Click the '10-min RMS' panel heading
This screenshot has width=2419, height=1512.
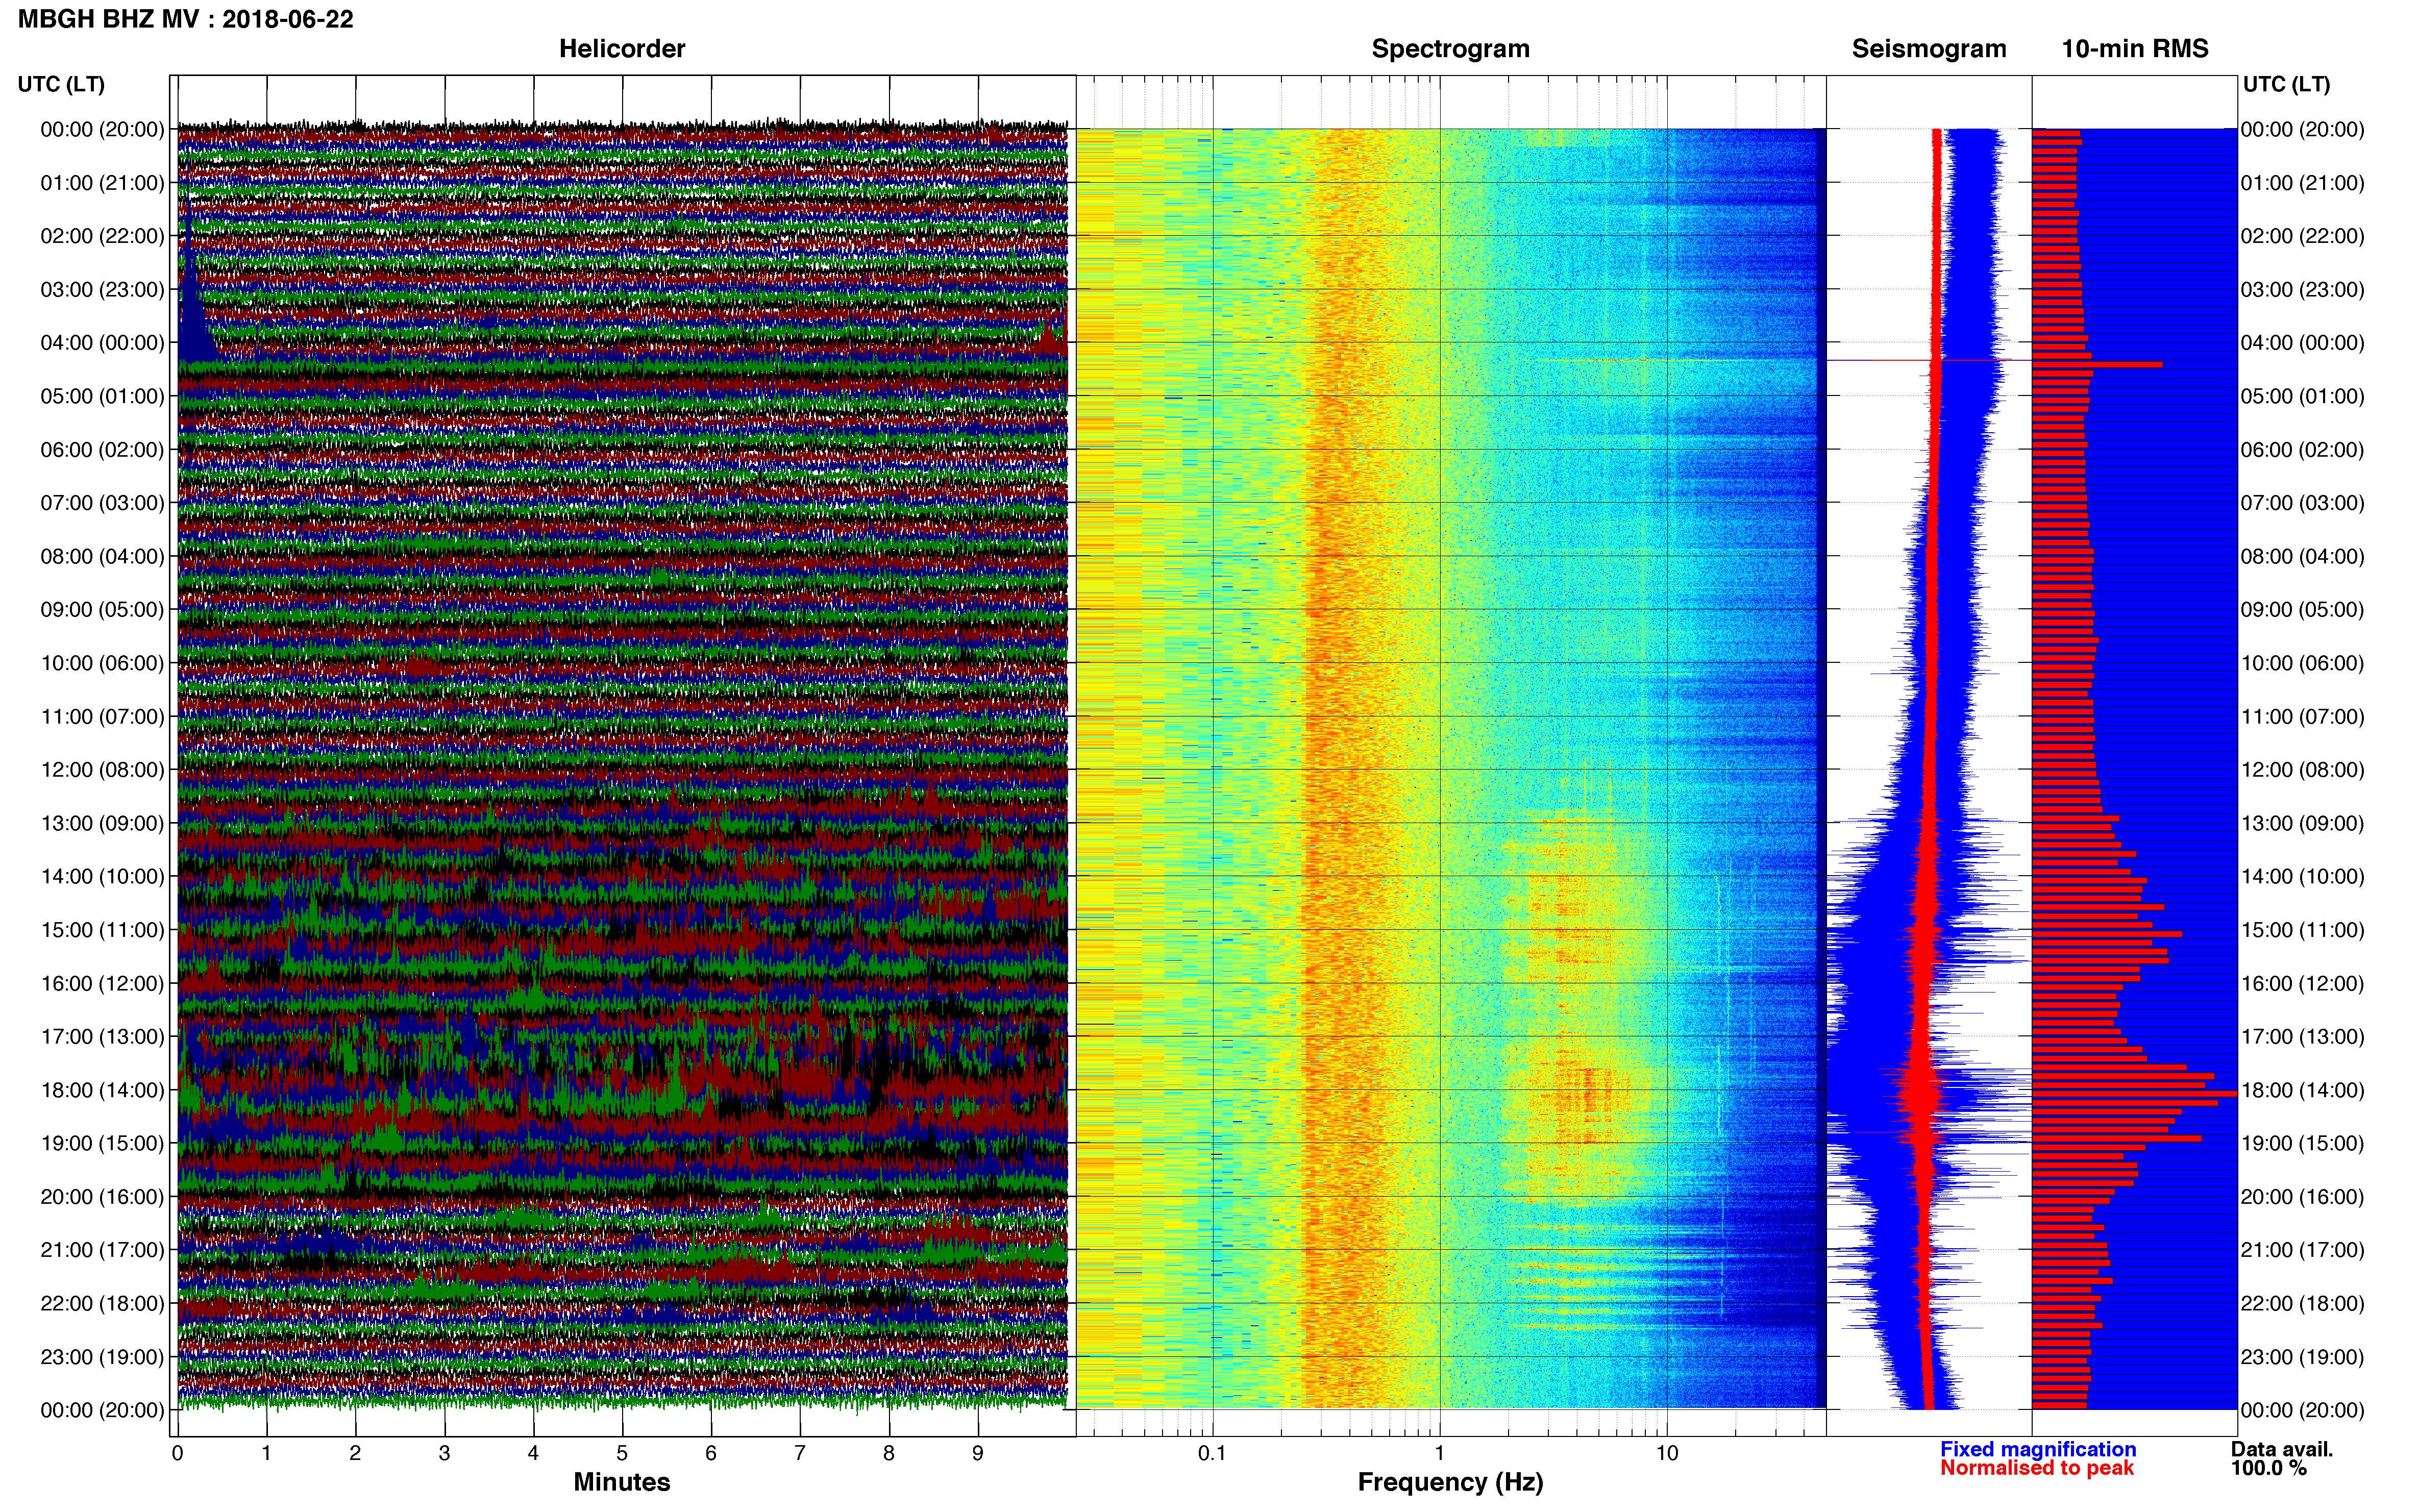pos(2135,49)
